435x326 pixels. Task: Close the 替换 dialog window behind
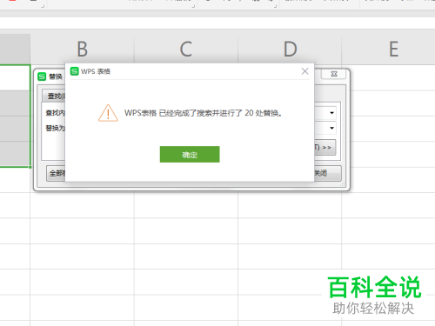(334, 74)
